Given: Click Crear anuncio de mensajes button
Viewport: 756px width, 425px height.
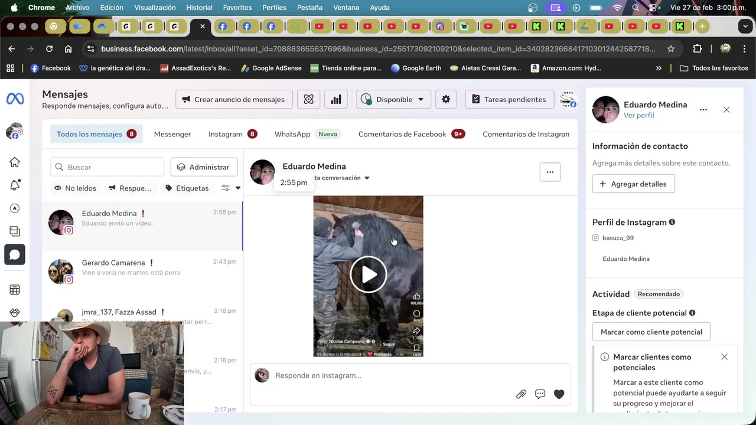Looking at the screenshot, I should [234, 99].
